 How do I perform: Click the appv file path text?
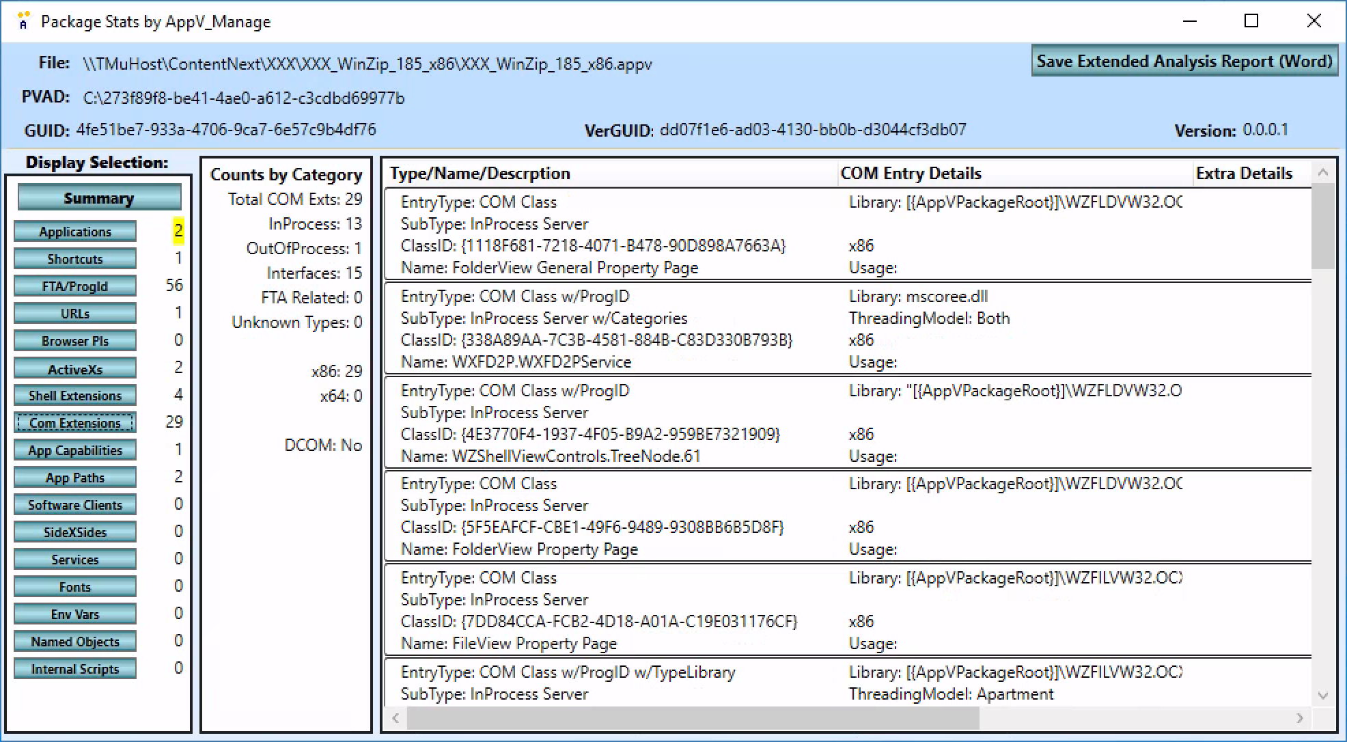pyautogui.click(x=367, y=64)
